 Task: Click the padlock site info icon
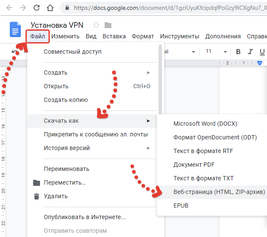click(x=67, y=8)
